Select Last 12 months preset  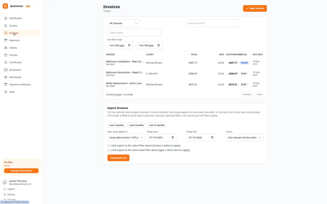pyautogui.click(x=157, y=125)
